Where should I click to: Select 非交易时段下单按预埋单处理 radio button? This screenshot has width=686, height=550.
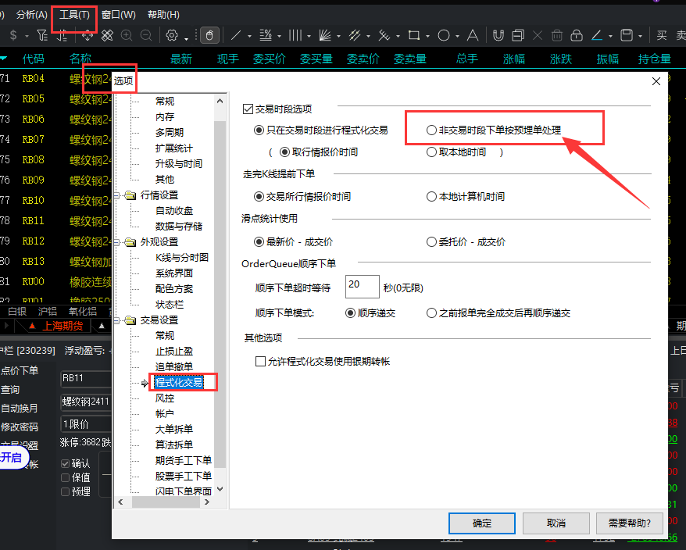coord(431,130)
